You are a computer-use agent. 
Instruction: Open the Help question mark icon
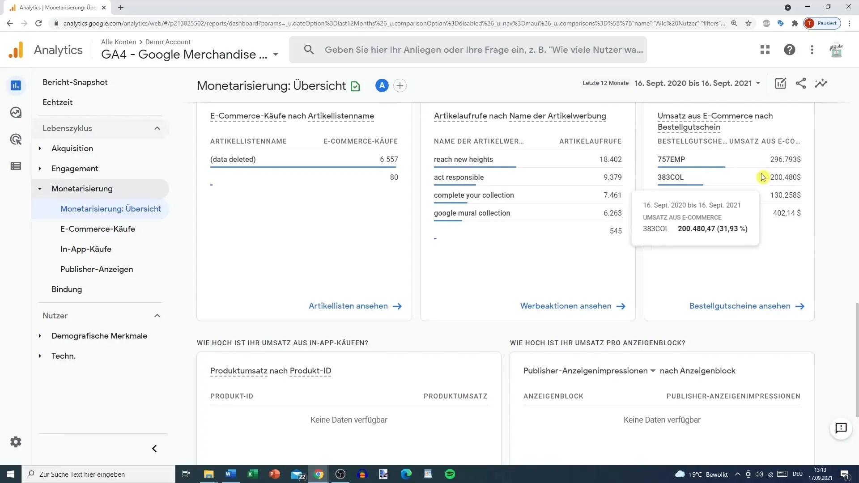coord(790,50)
